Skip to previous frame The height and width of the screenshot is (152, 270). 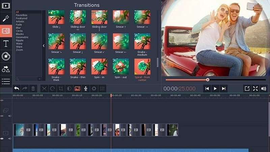[x=207, y=88]
